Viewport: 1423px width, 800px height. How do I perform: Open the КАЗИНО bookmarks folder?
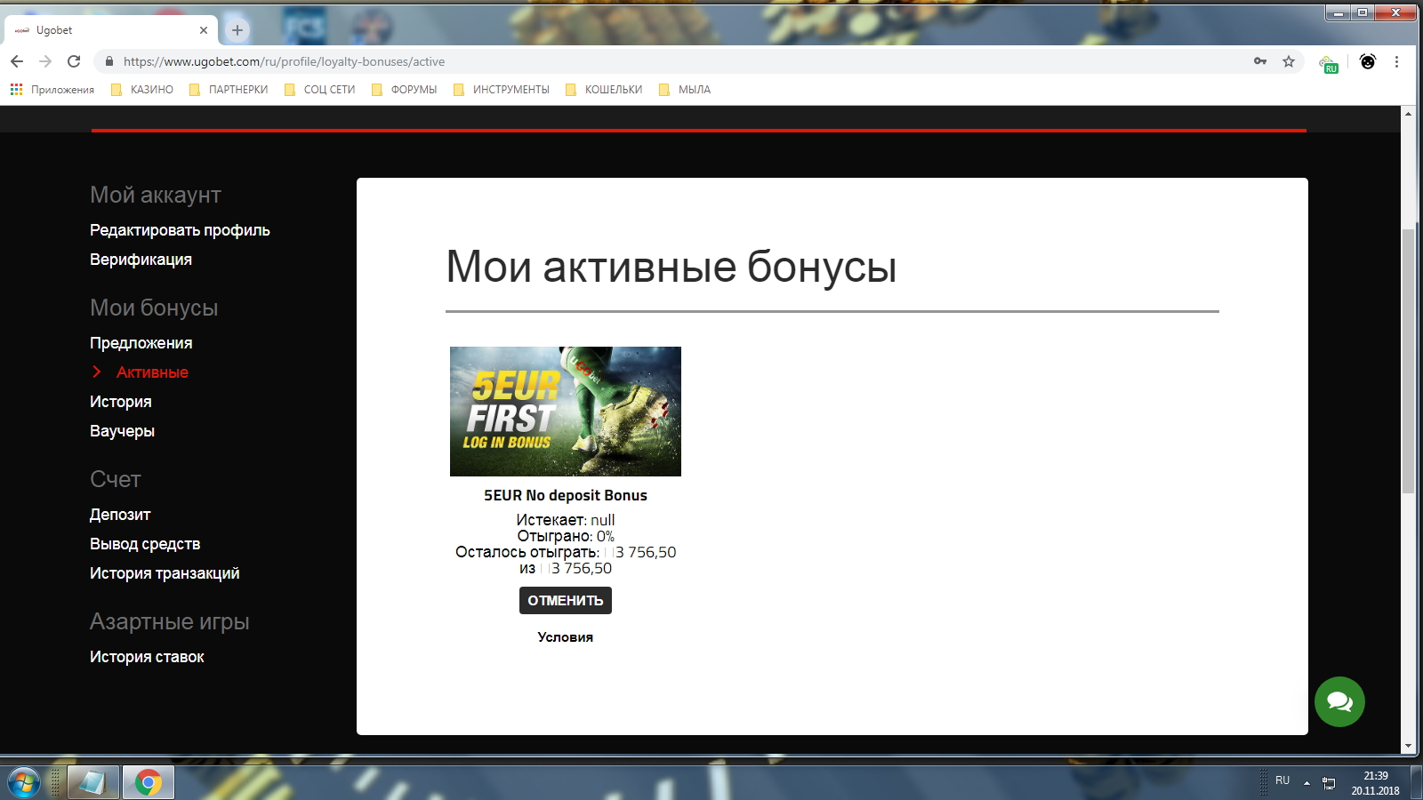click(x=142, y=90)
